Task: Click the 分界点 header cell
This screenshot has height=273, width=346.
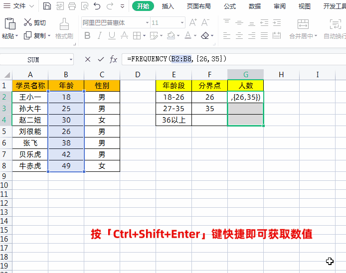Action: [x=209, y=86]
